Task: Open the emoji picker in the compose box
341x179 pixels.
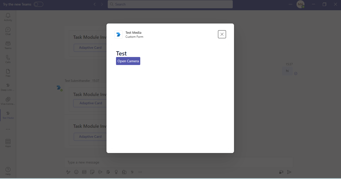Action: [x=76, y=172]
